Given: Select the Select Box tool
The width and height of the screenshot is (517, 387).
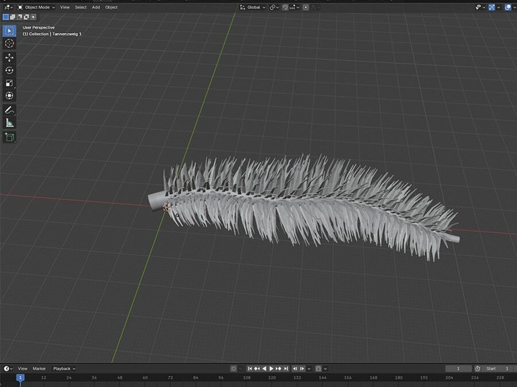Looking at the screenshot, I should pyautogui.click(x=9, y=31).
